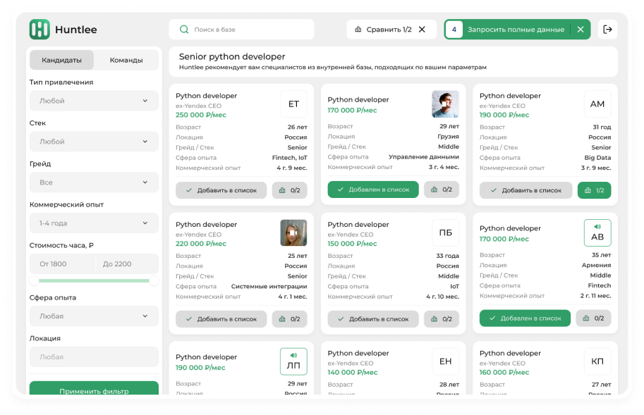Image resolution: width=644 pixels, height=415 pixels.
Task: Click chevron in Тип привлечения field
Action: coord(145,101)
